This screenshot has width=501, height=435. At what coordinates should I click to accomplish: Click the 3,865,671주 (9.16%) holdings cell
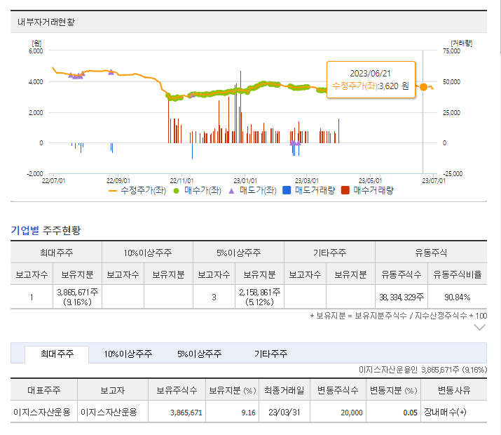point(77,297)
